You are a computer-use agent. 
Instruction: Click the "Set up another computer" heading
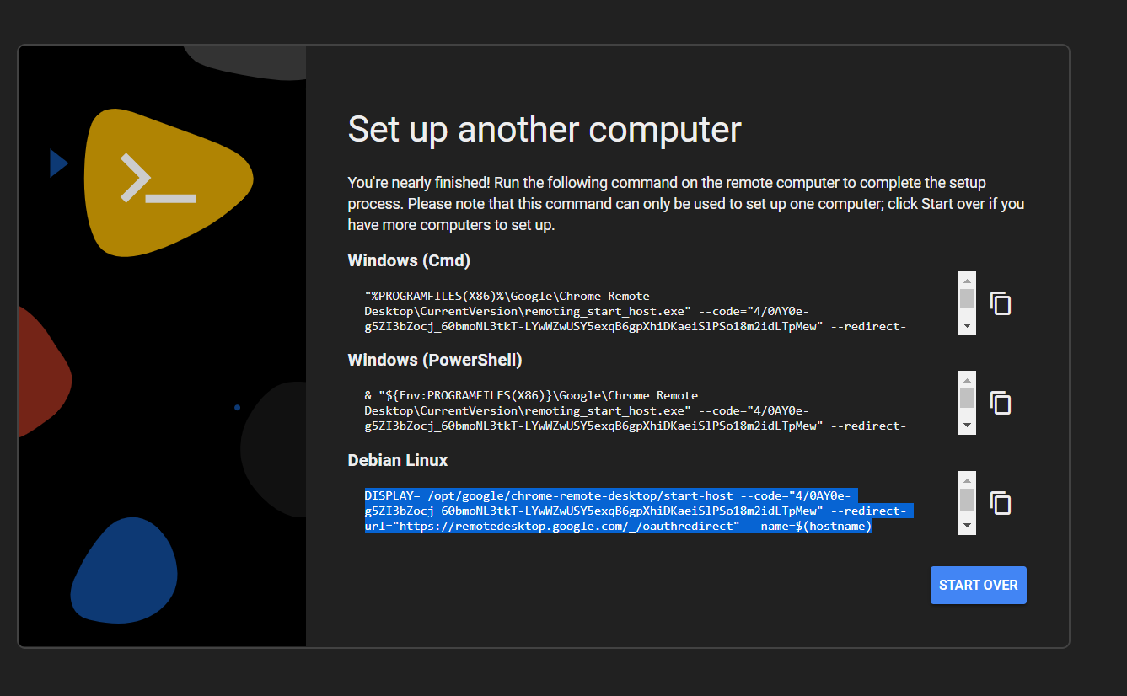544,130
